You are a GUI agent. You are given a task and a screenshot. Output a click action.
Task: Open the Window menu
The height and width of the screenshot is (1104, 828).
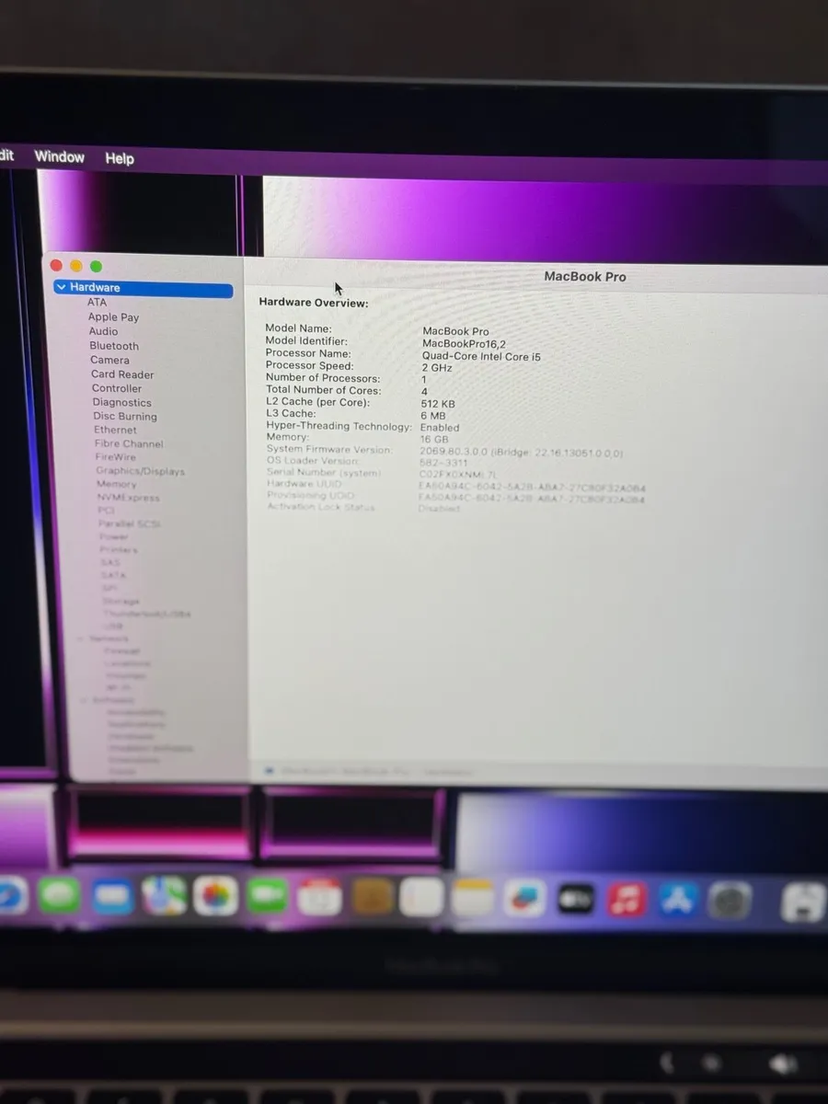(x=60, y=156)
